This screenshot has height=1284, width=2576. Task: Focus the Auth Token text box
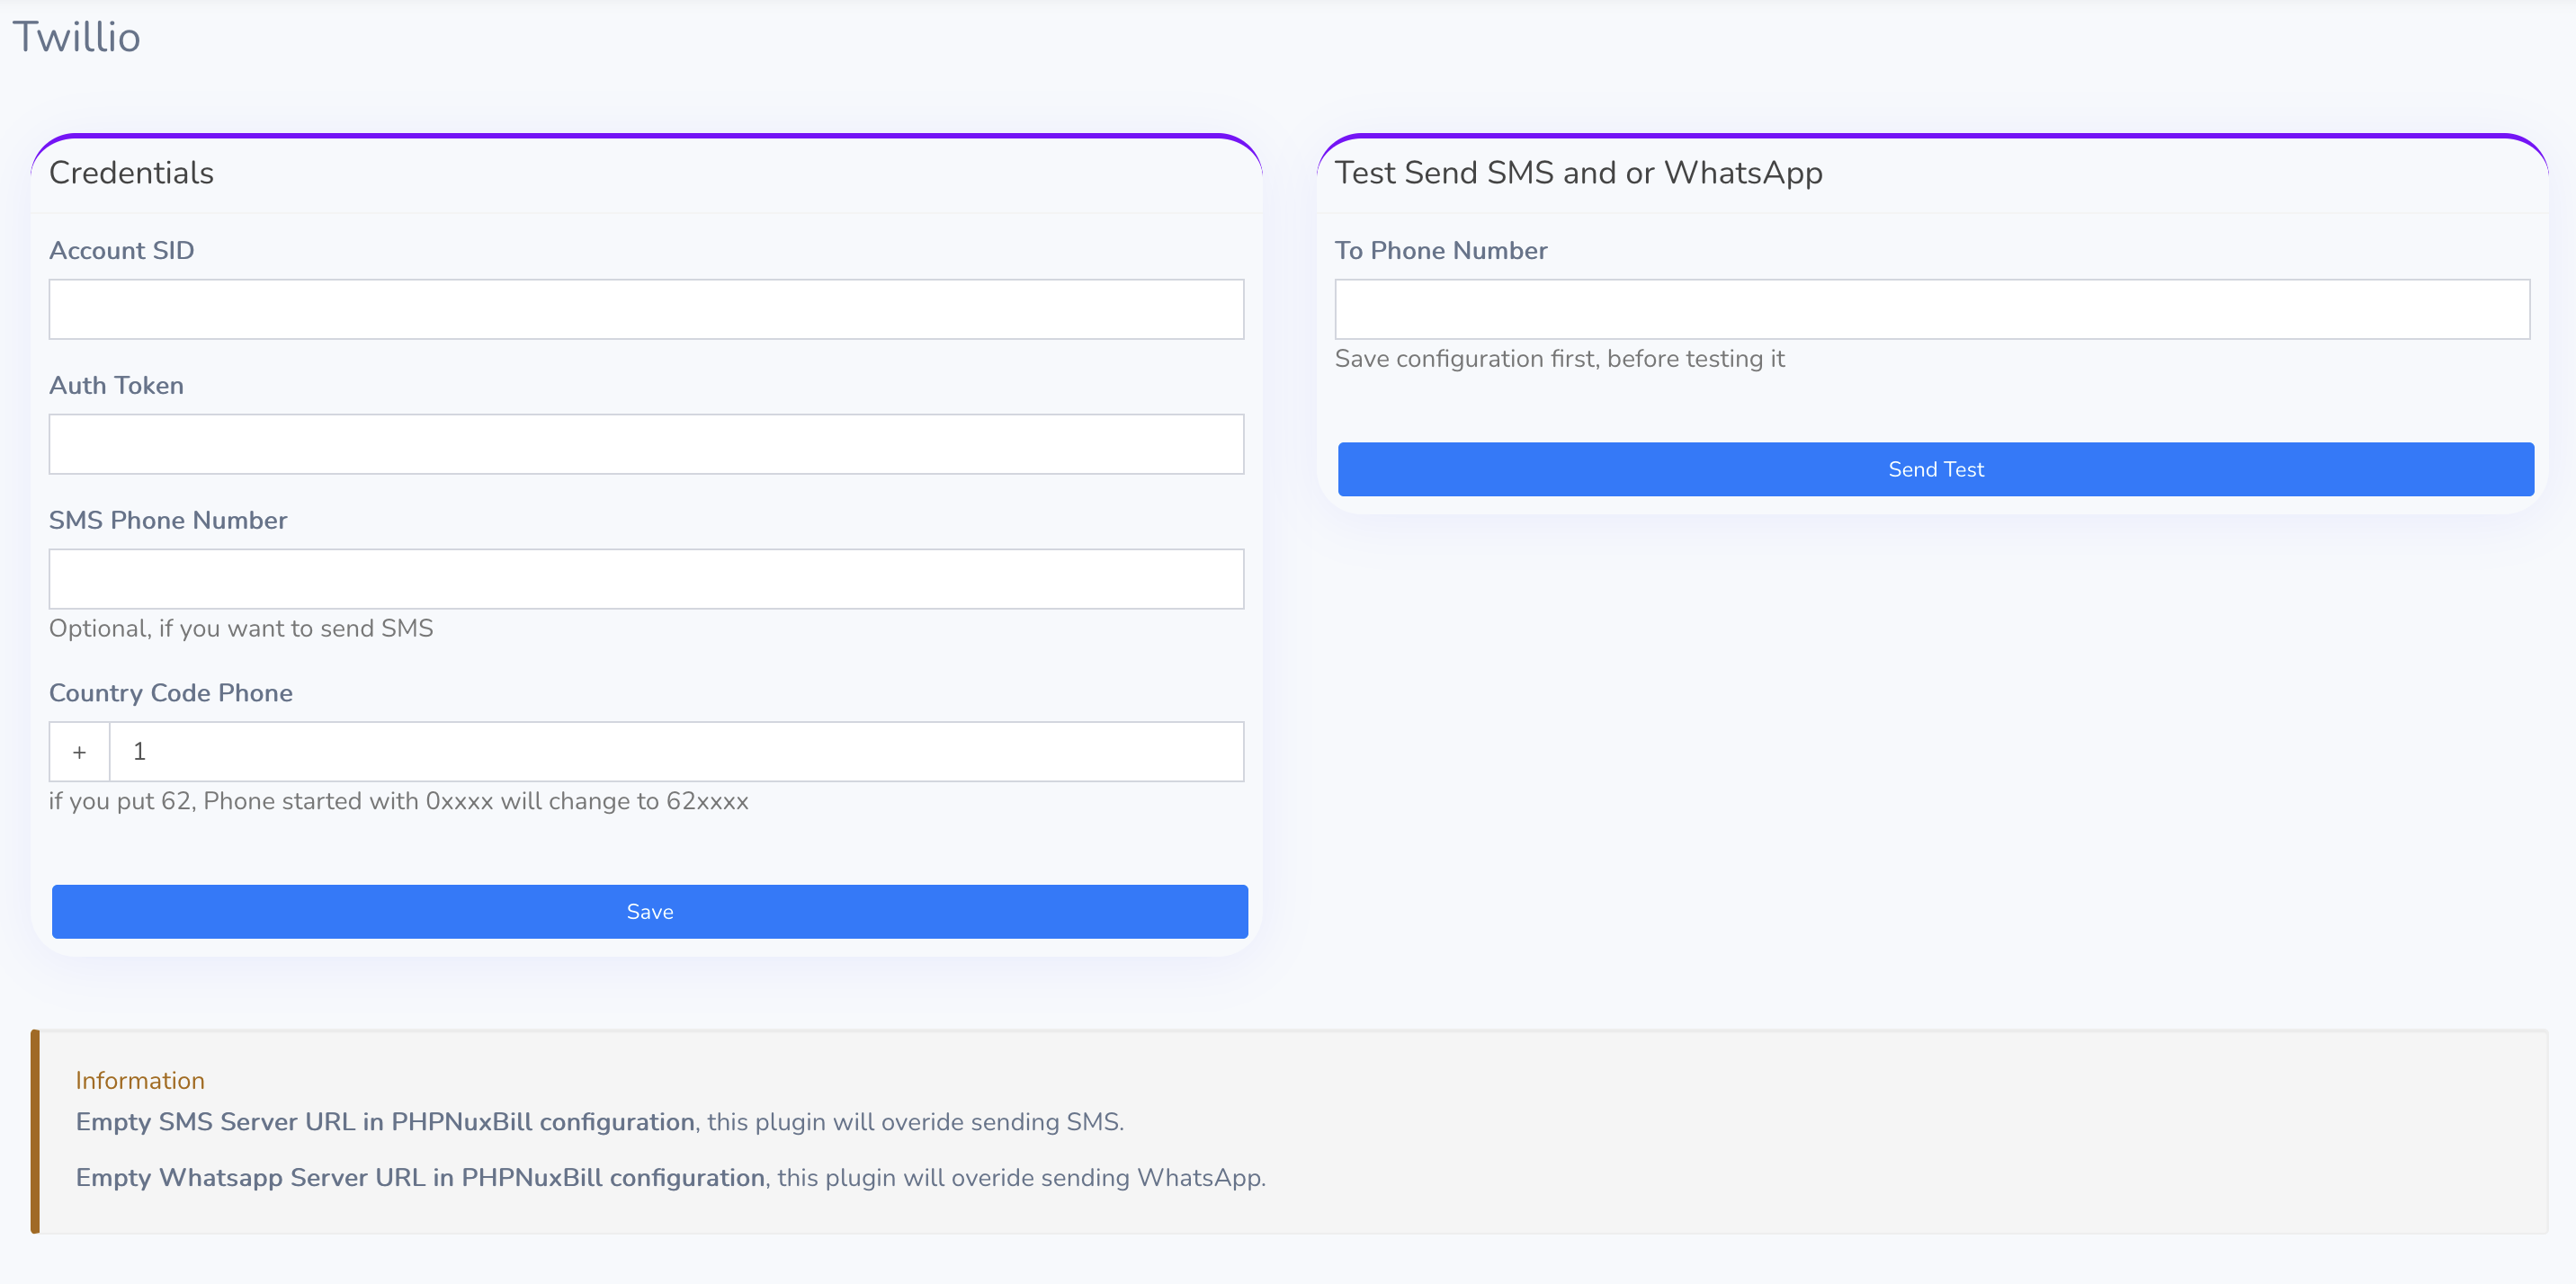[646, 444]
